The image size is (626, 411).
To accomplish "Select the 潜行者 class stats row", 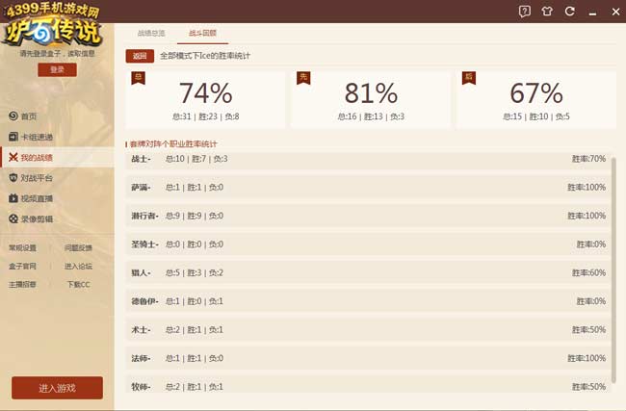I will point(368,216).
